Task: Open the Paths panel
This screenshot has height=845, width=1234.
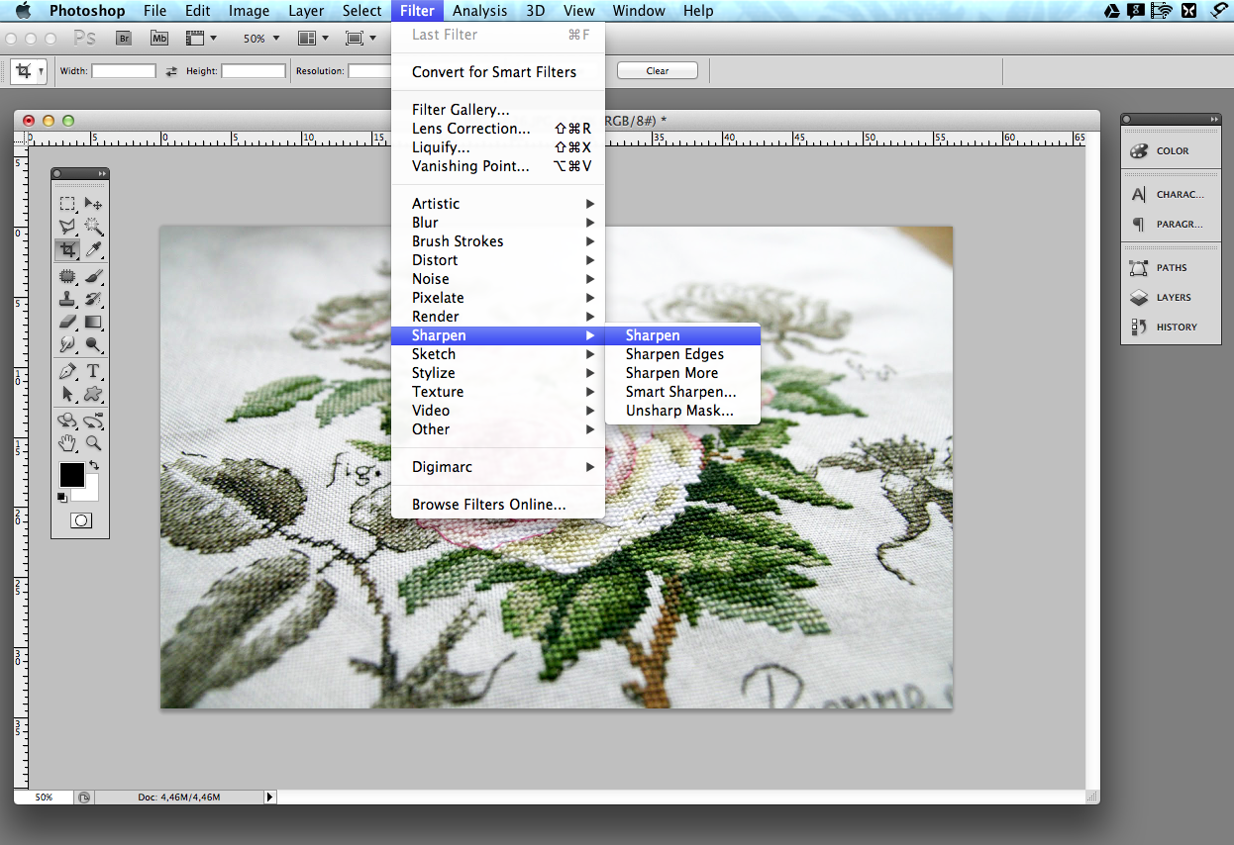Action: coord(1171,268)
